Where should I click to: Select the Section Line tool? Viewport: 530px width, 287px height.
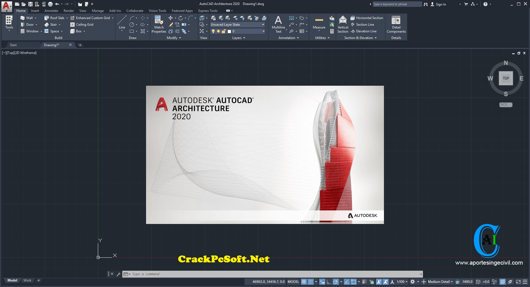click(362, 25)
